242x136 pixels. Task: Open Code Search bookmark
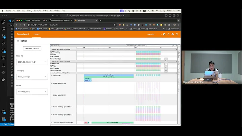click(42, 29)
